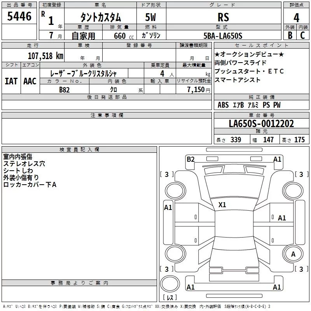The image size is (311, 311).
Task: Click the inspector note ステレオレス穴
Action: pyautogui.click(x=24, y=164)
